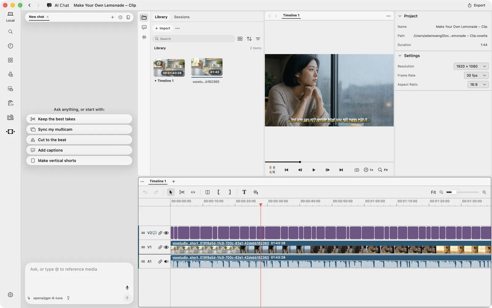Open the Resolution 1920 × 1080 dropdown
The width and height of the screenshot is (492, 308).
coord(471,66)
